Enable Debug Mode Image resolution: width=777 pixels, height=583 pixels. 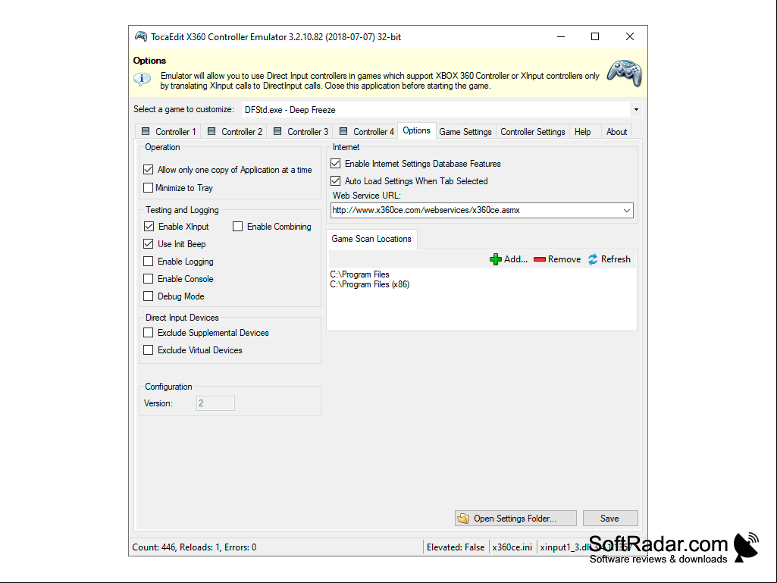click(148, 296)
